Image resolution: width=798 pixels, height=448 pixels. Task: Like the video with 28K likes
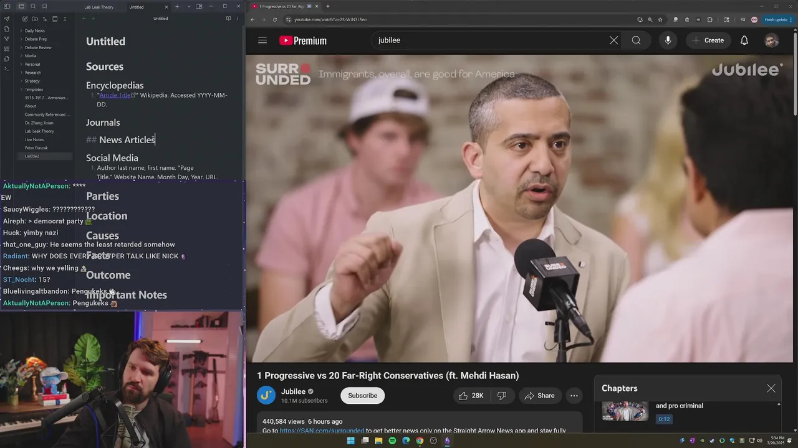click(x=470, y=396)
